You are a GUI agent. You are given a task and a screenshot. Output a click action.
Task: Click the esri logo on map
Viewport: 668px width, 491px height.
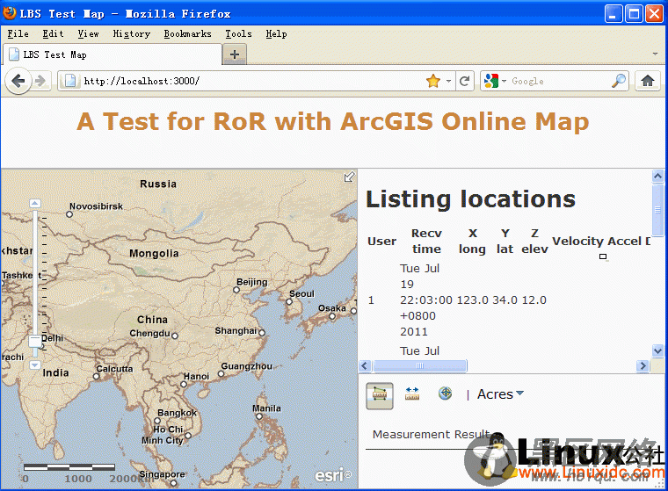click(333, 474)
